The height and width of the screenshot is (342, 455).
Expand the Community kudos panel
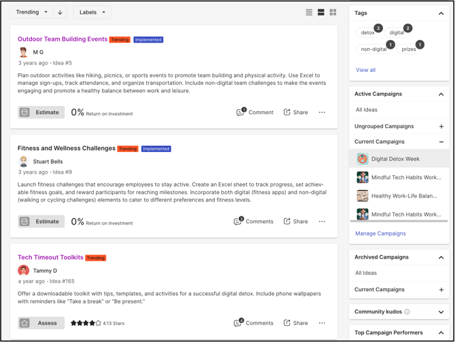tap(441, 312)
